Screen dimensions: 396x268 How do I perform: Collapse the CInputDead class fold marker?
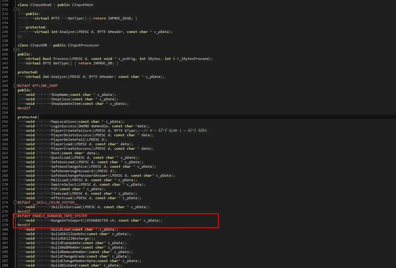[15, 9]
